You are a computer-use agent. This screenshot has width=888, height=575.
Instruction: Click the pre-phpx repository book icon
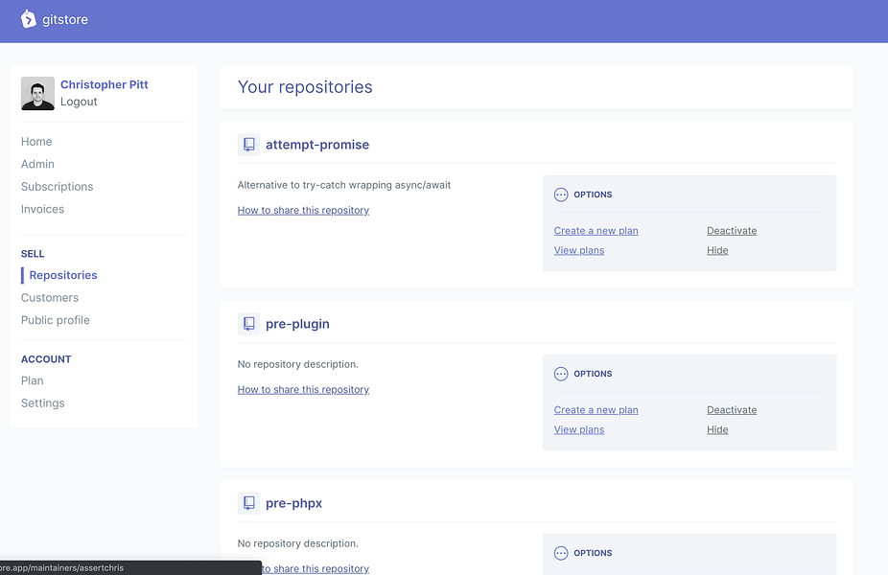pyautogui.click(x=248, y=503)
